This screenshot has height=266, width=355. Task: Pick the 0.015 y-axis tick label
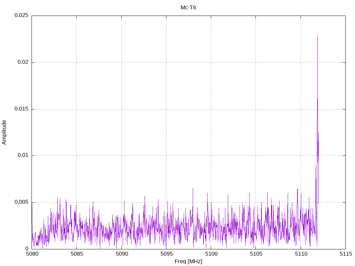[21, 109]
